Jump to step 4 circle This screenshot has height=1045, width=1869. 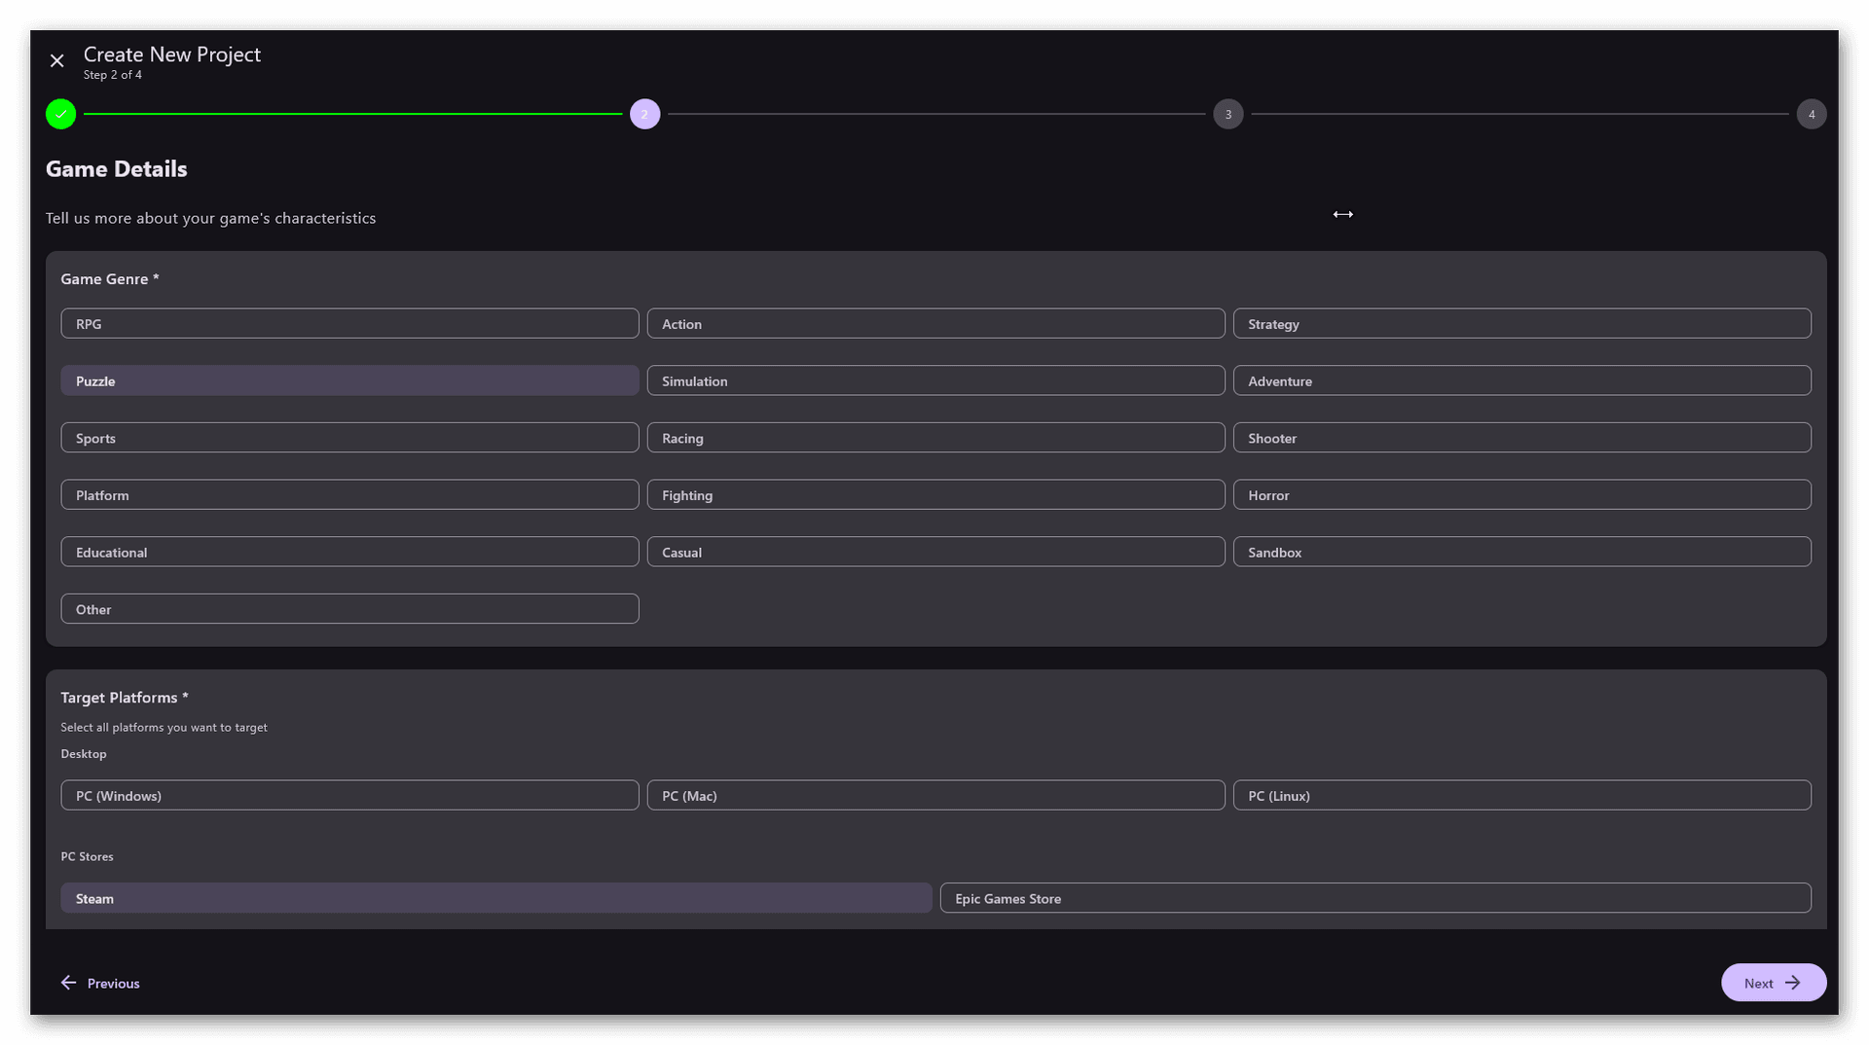1811,114
